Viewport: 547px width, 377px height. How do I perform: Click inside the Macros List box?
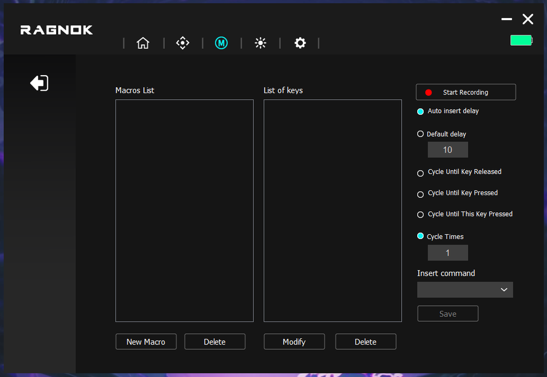(x=184, y=211)
